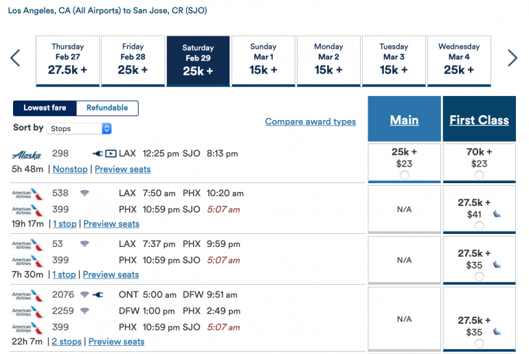Screen dimensions: 529x354
Task: Show later dates with the right arrow
Action: [512, 58]
